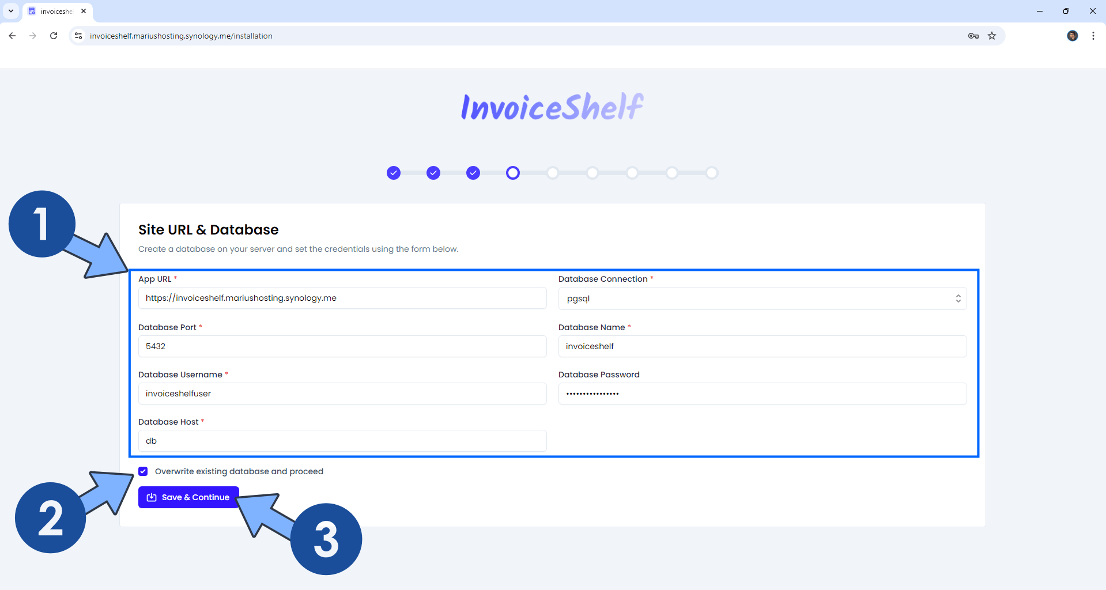Open the saved passwords key icon
The image size is (1106, 590).
click(973, 36)
